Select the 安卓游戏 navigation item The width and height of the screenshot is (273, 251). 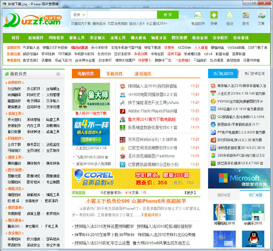(x=241, y=38)
